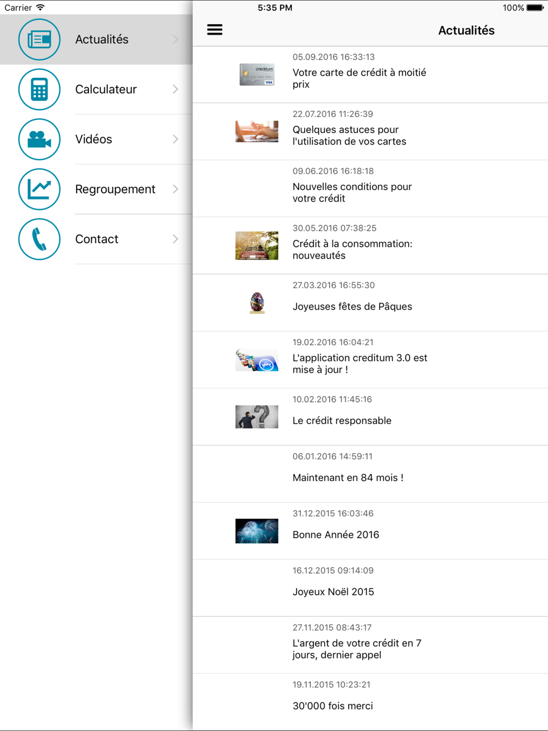Image resolution: width=548 pixels, height=731 pixels.
Task: Expand the Vidéos row chevron
Action: (175, 139)
